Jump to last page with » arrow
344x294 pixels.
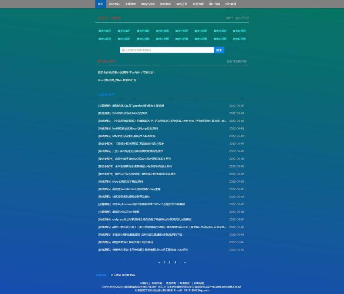tap(185, 262)
